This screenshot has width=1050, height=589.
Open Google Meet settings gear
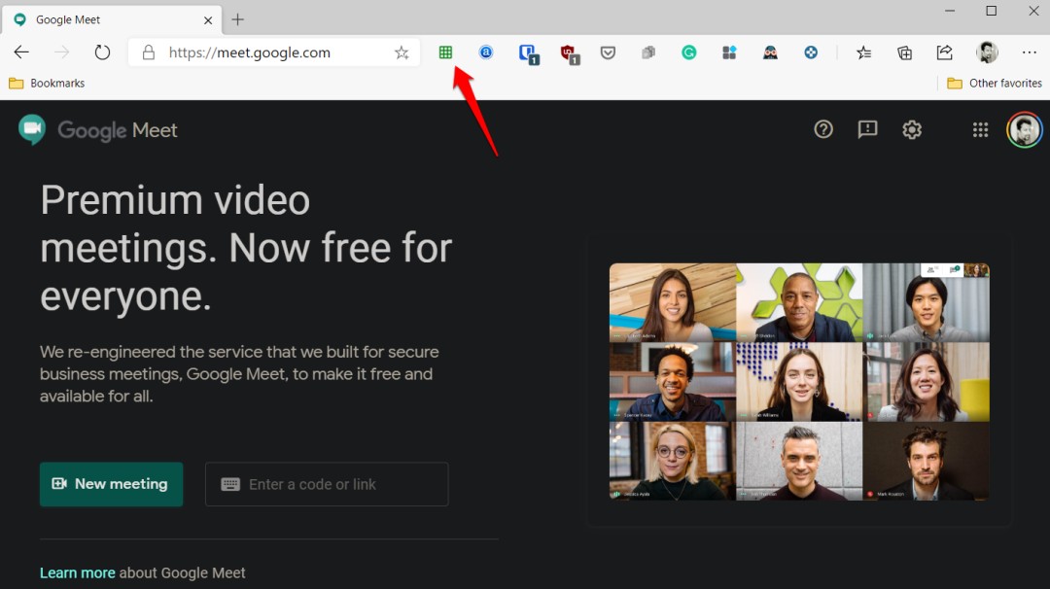[x=912, y=129]
